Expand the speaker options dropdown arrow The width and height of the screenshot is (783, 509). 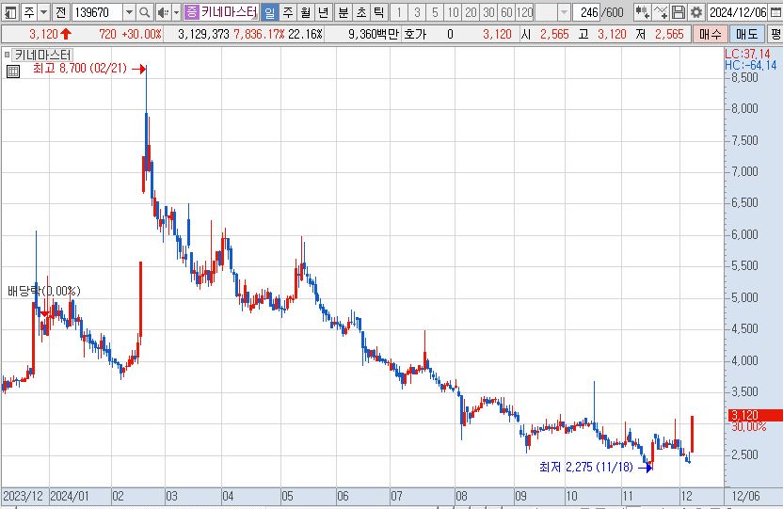coord(176,12)
